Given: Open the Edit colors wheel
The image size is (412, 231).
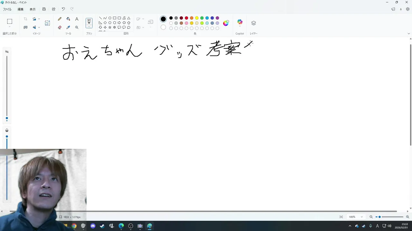Looking at the screenshot, I should pyautogui.click(x=226, y=23).
